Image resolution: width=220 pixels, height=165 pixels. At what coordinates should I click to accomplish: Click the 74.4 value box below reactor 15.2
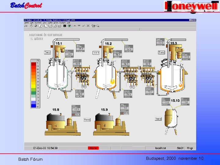tap(128, 94)
